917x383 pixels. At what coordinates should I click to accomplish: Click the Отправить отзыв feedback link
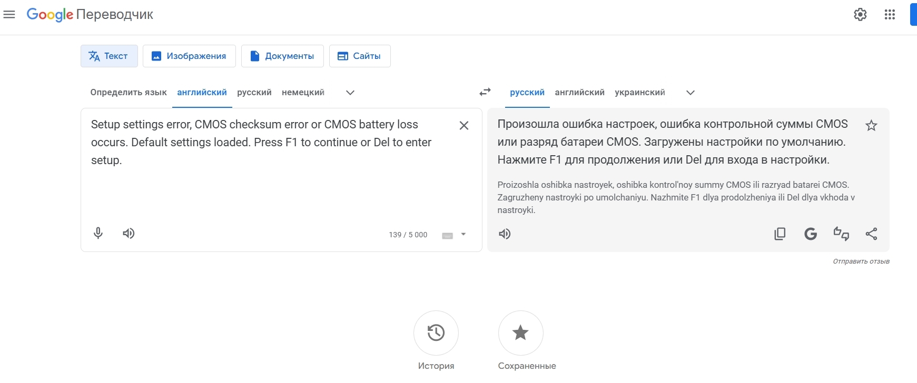861,261
